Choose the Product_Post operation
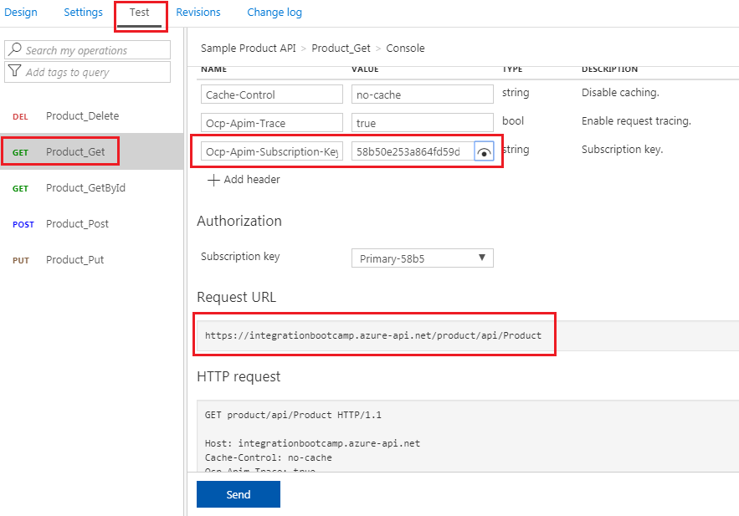This screenshot has height=516, width=739. (91, 223)
